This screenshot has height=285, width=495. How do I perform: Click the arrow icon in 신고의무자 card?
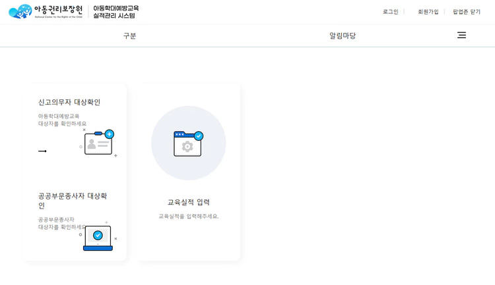[x=42, y=151]
